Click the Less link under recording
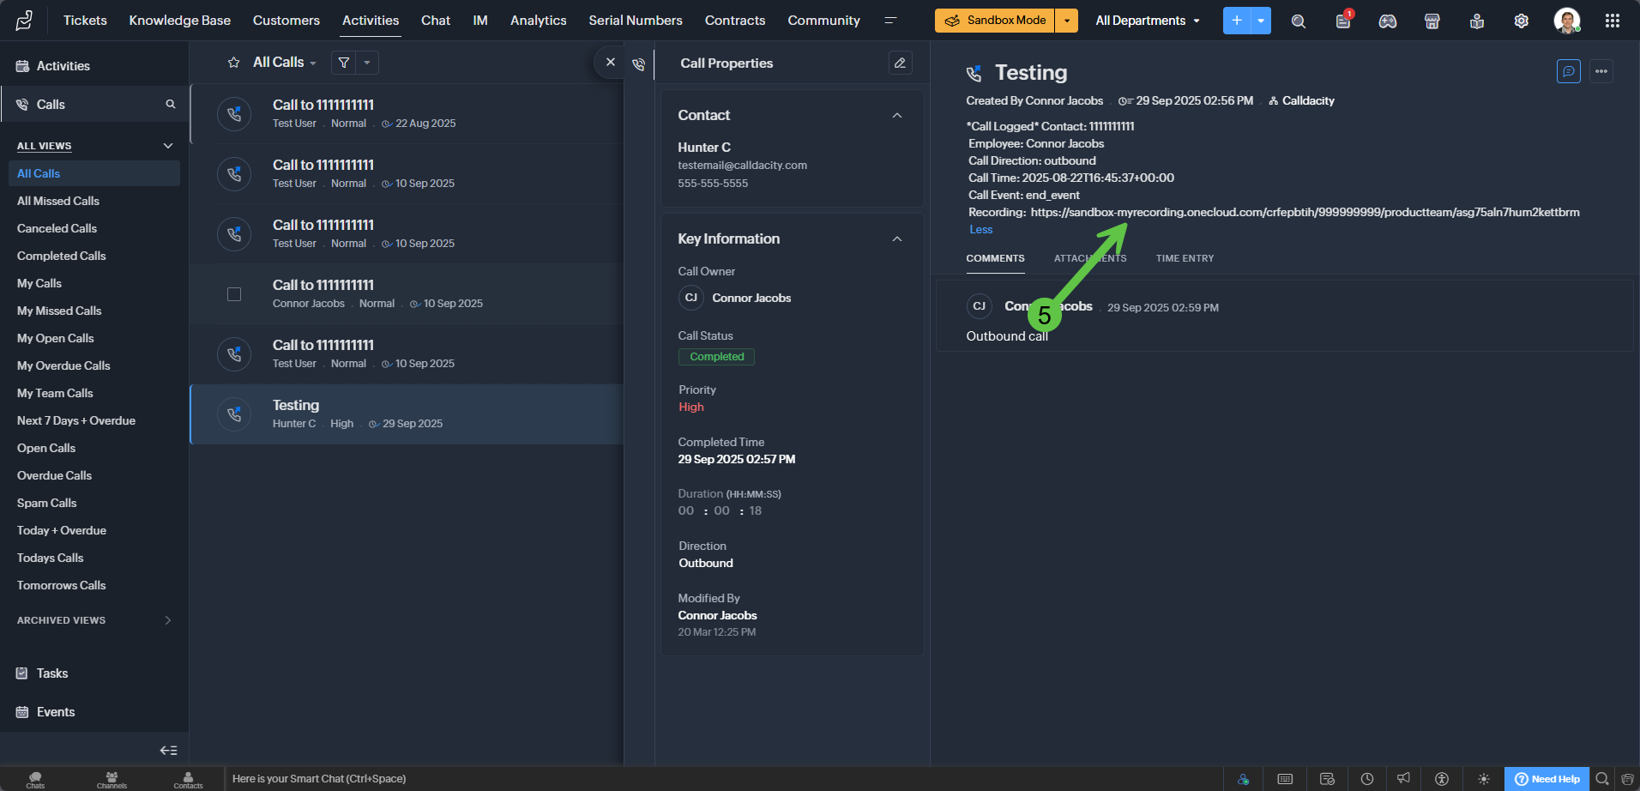The width and height of the screenshot is (1640, 791). (980, 230)
